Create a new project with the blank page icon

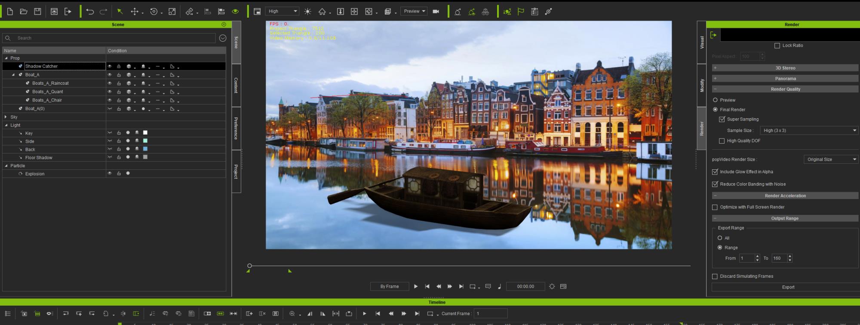click(x=10, y=12)
